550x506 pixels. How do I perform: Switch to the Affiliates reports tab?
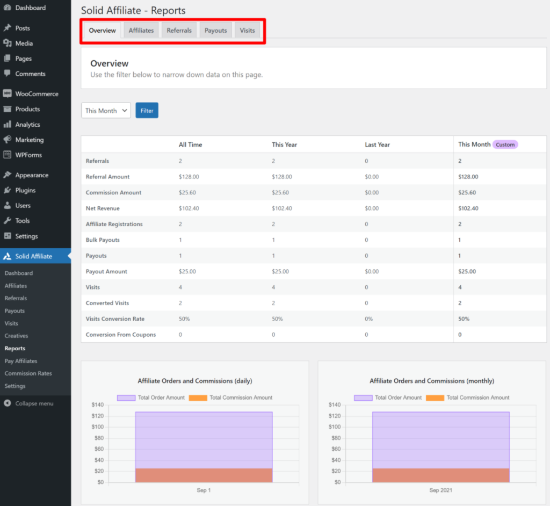click(141, 31)
